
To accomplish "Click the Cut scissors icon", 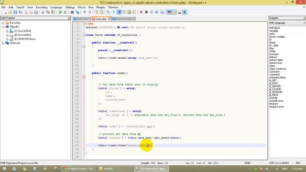I will coord(43,12).
